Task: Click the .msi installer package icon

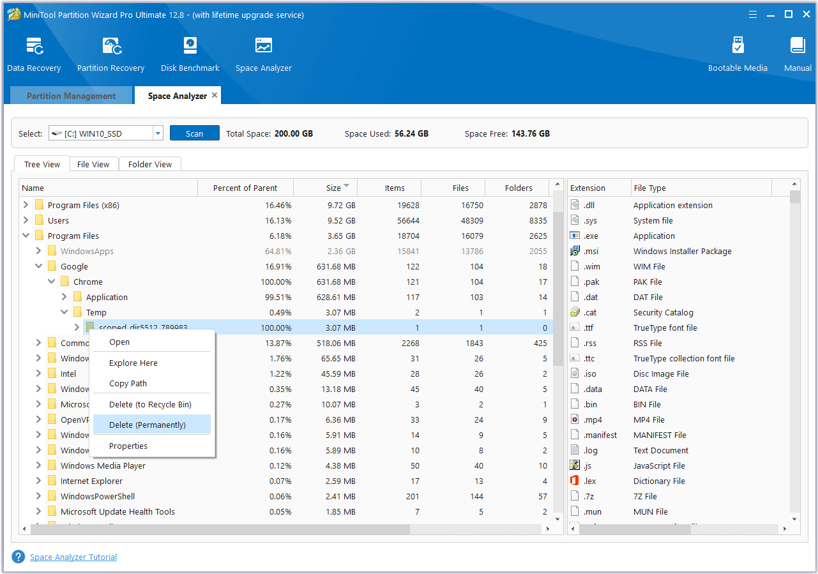Action: pyautogui.click(x=575, y=251)
